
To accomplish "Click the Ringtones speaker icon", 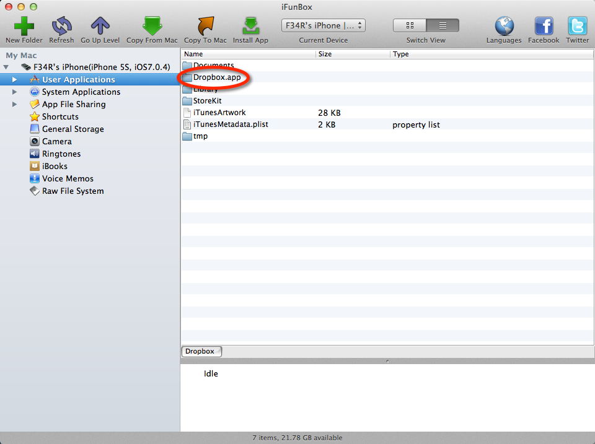I will (x=35, y=154).
